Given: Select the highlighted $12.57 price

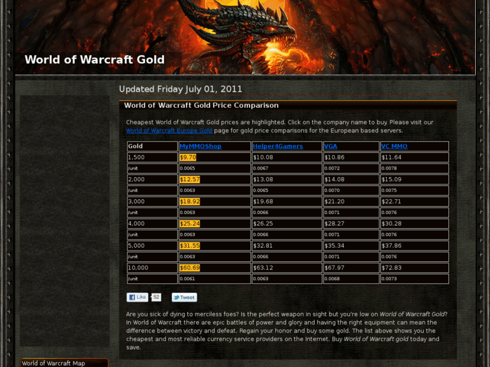Looking at the screenshot, I should 189,179.
